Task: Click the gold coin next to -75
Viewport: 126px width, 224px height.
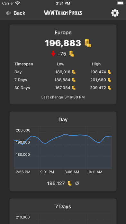Action: [x=72, y=54]
